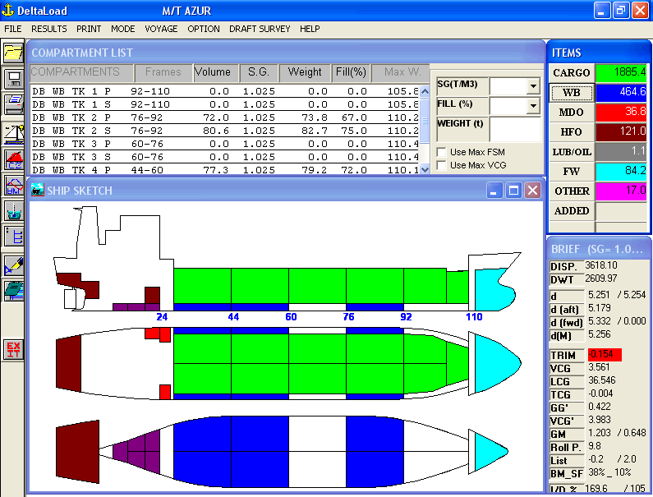Select row DB WB TK 2 S
653x497 pixels.
coord(225,131)
